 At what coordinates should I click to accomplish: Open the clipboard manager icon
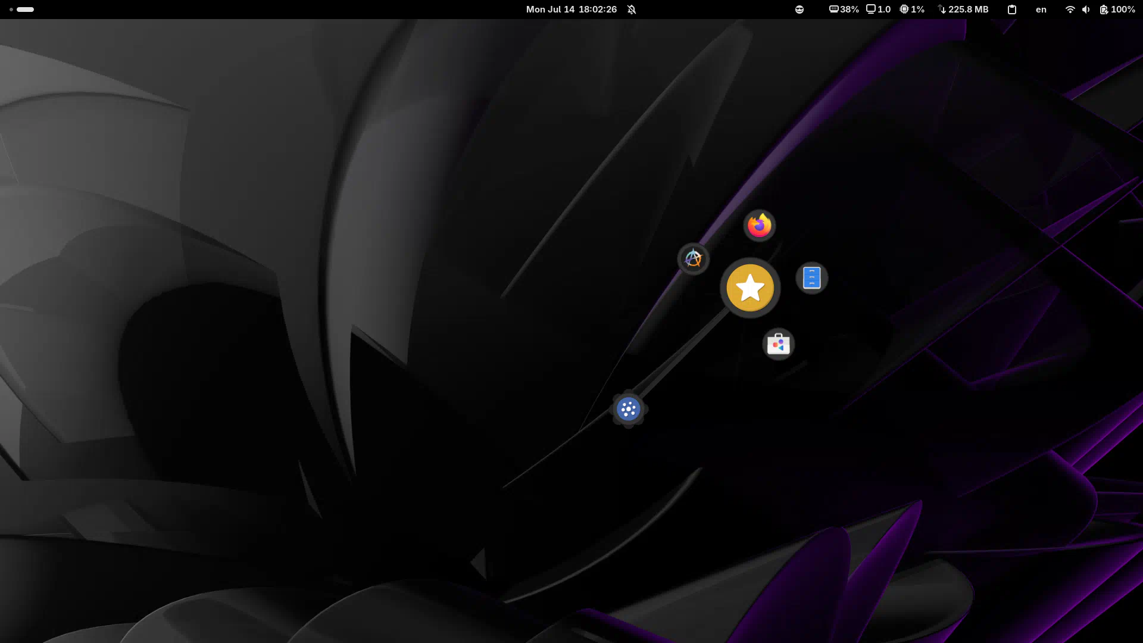1012,10
